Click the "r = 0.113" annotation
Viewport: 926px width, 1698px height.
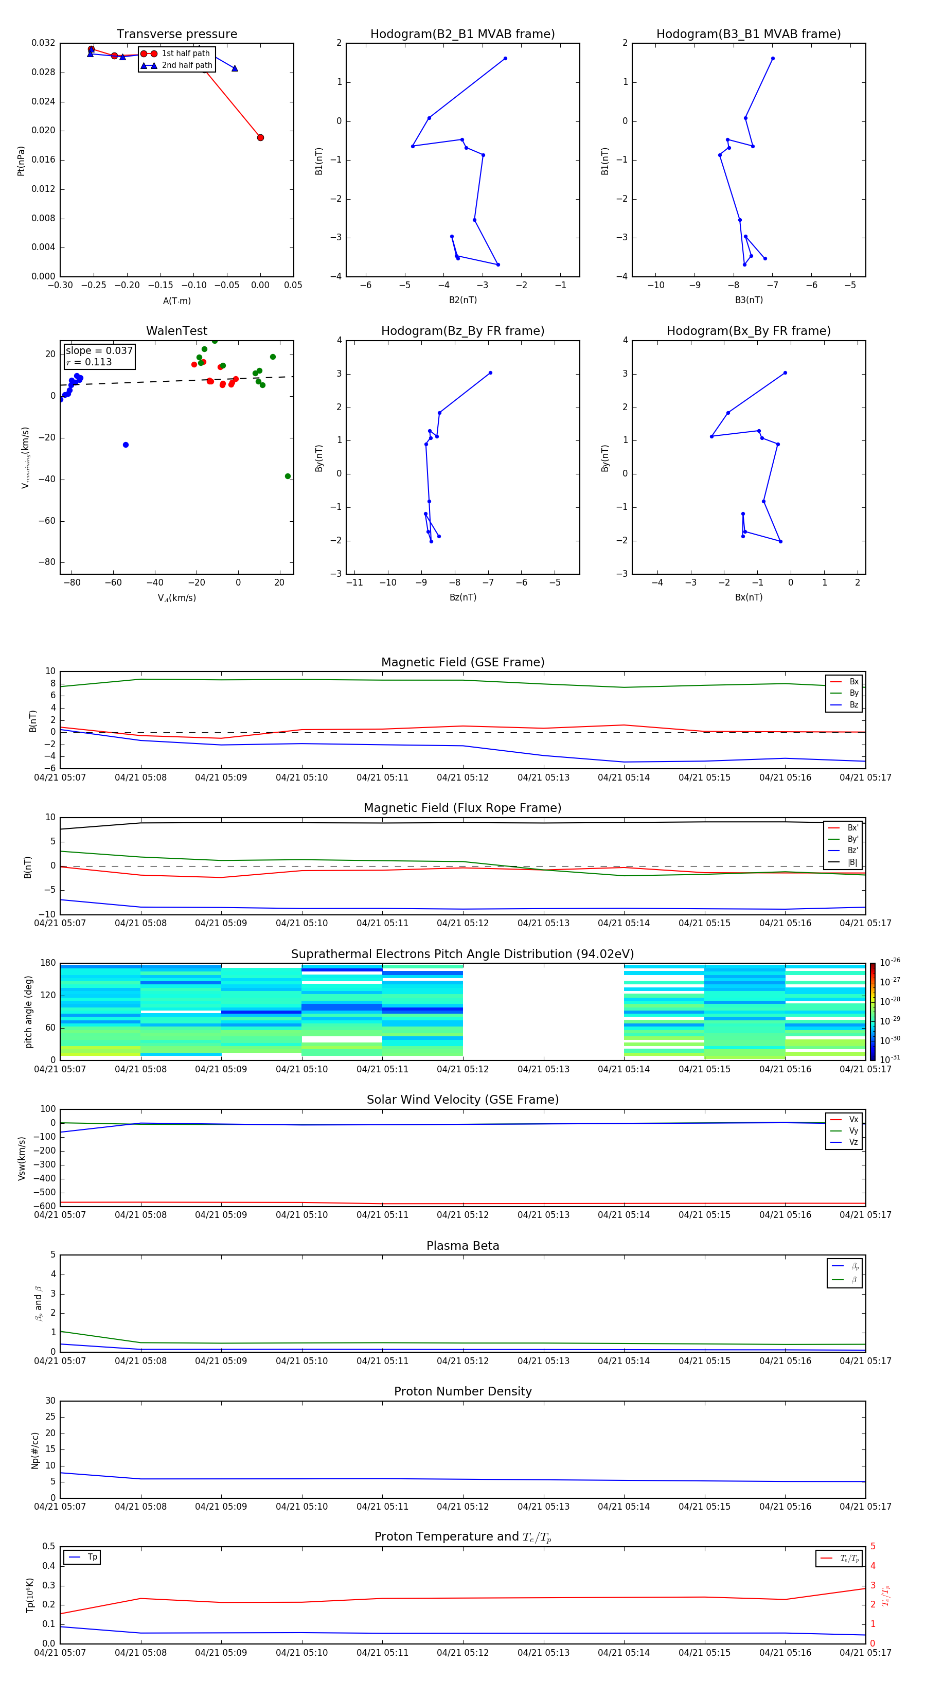pyautogui.click(x=89, y=362)
